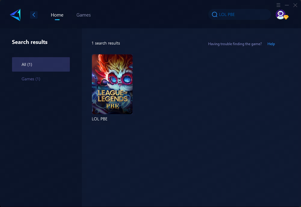The width and height of the screenshot is (301, 207).
Task: Click the Help link
Action: [271, 44]
